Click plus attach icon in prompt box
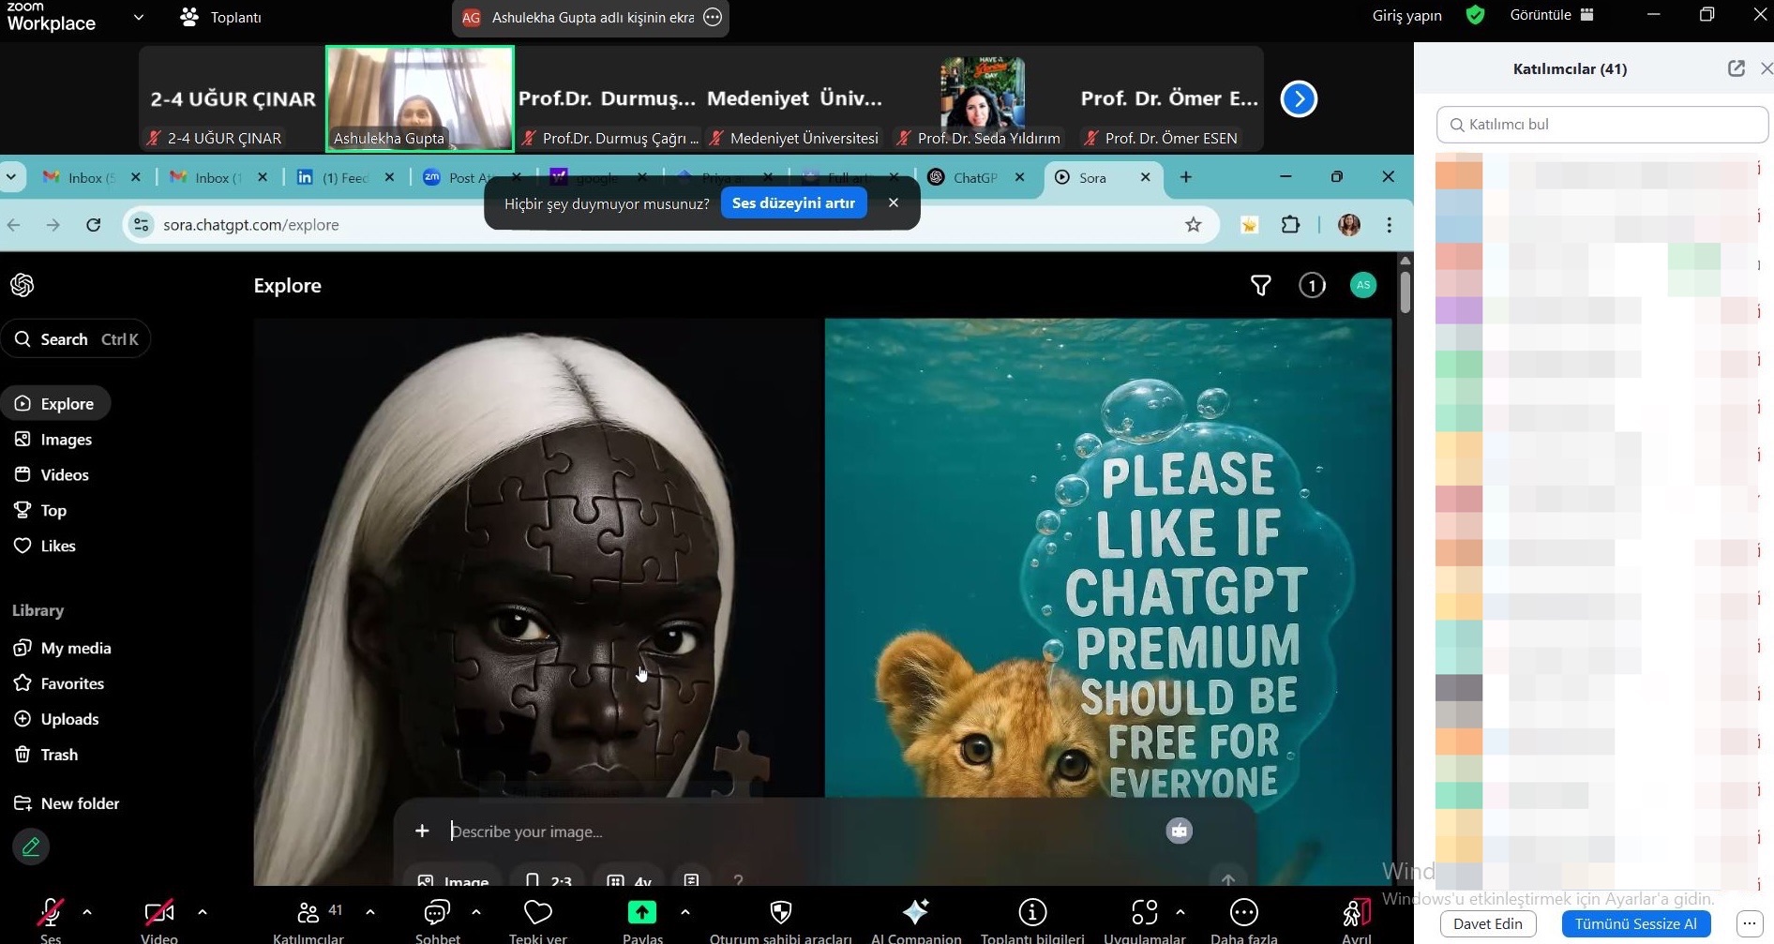1774x944 pixels. (x=422, y=832)
